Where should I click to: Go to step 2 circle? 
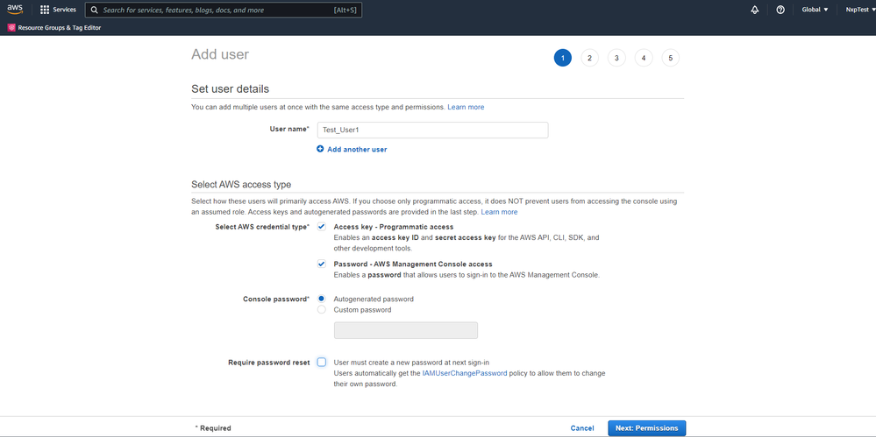click(589, 59)
